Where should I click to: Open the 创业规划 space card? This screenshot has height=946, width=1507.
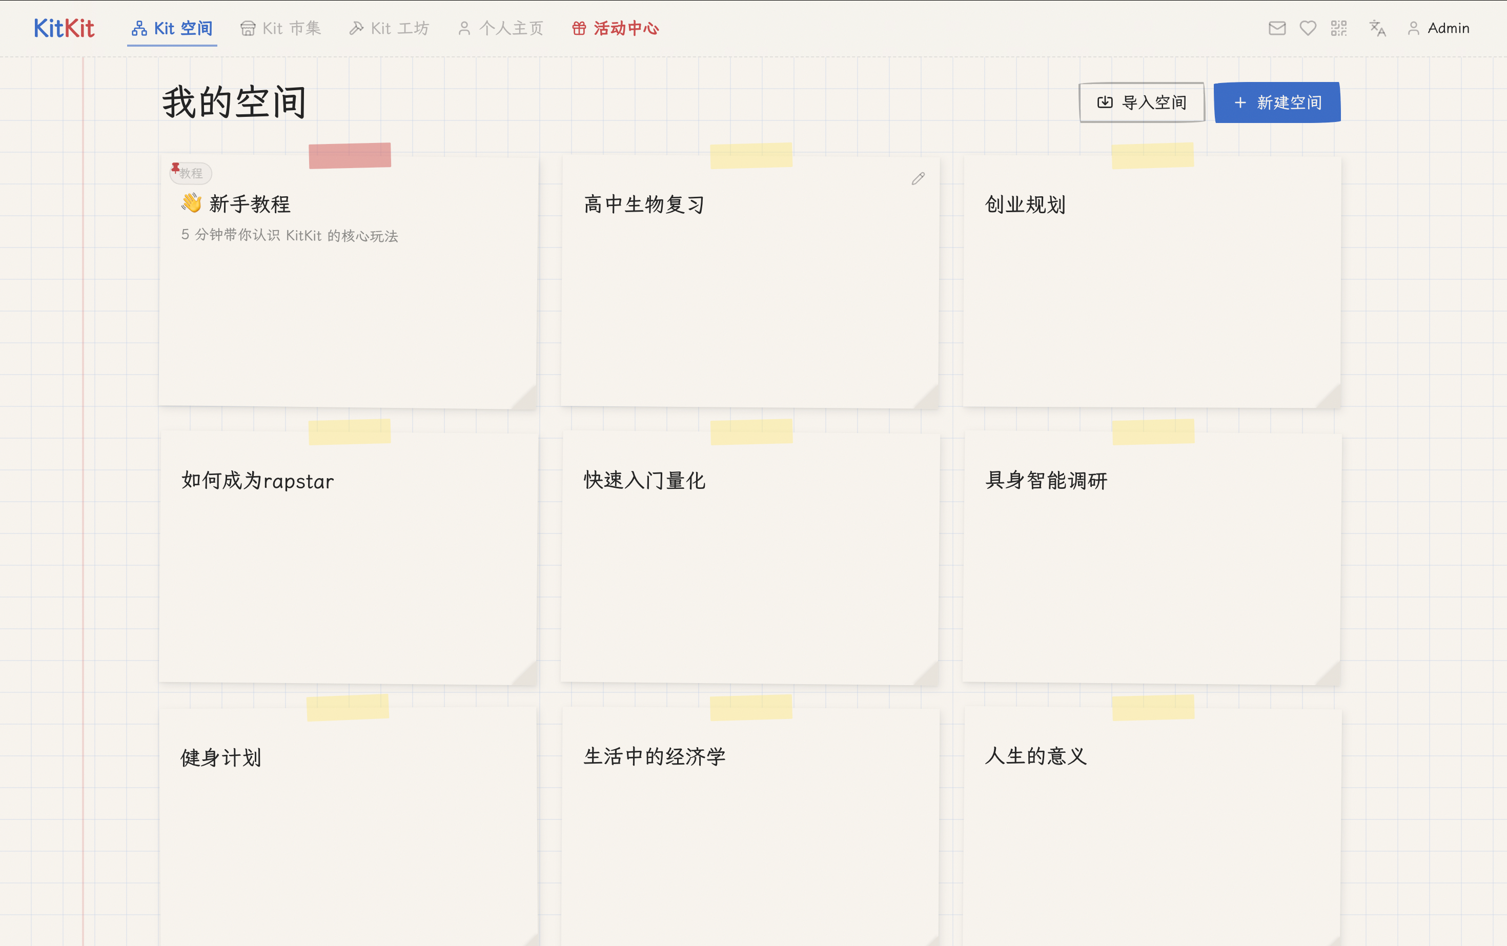(1152, 282)
